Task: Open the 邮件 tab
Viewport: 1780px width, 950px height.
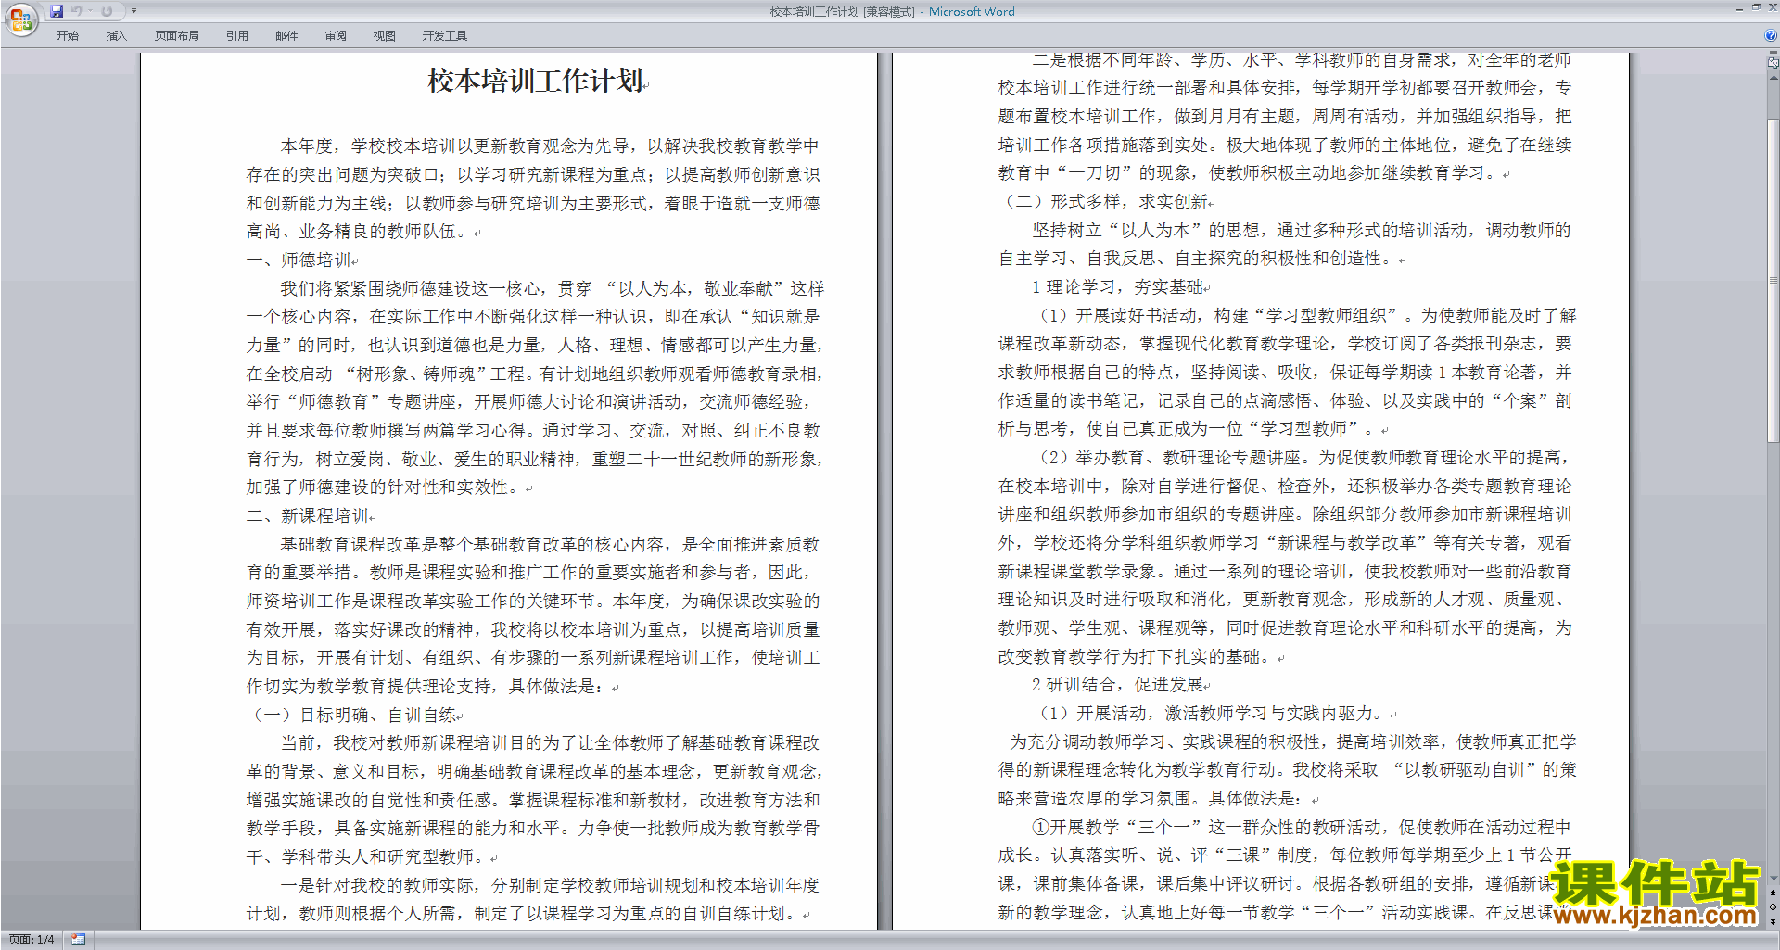Action: pos(286,35)
